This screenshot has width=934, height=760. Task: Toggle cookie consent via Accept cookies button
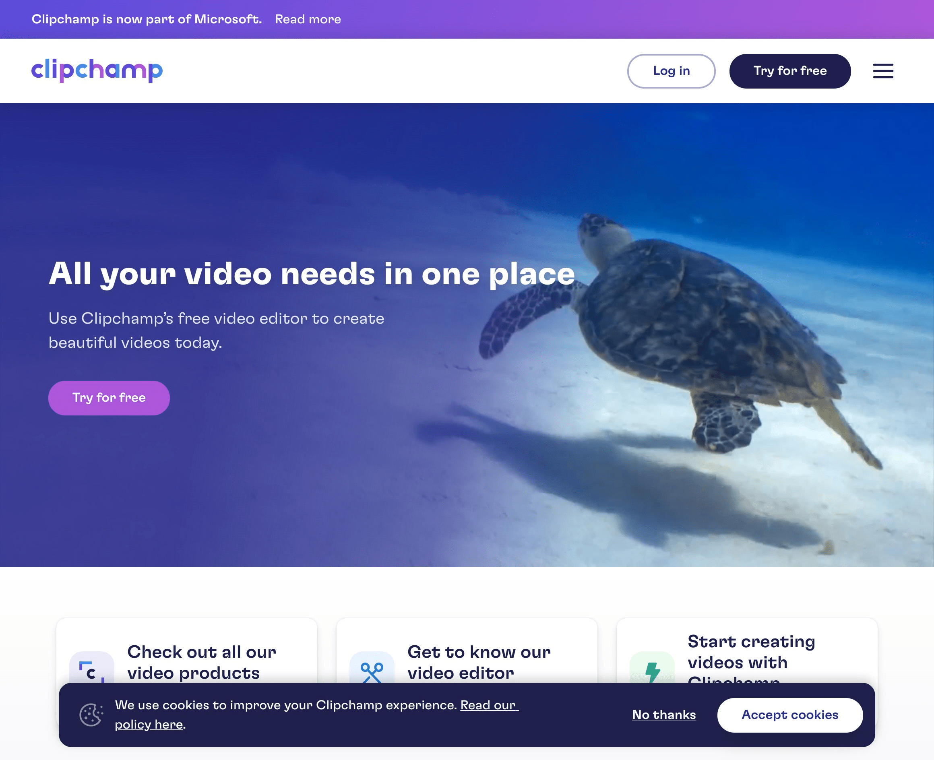790,714
